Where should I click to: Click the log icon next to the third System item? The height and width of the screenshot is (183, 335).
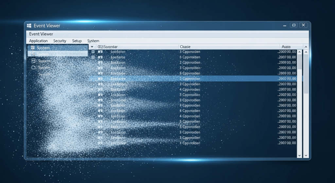point(33,61)
